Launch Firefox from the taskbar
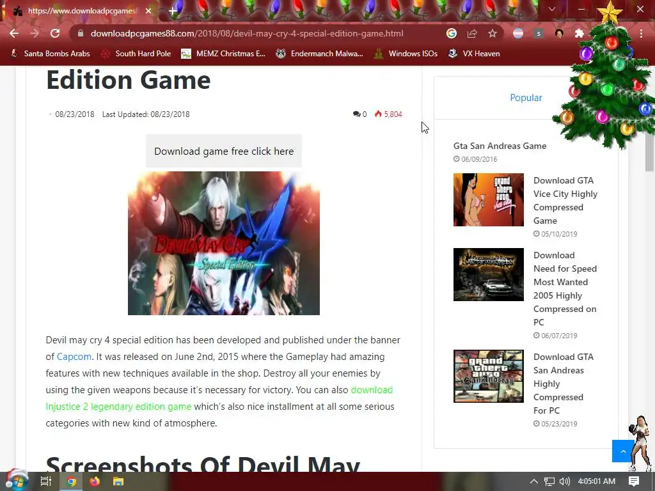Screen dimensions: 655x491 pyautogui.click(x=95, y=481)
